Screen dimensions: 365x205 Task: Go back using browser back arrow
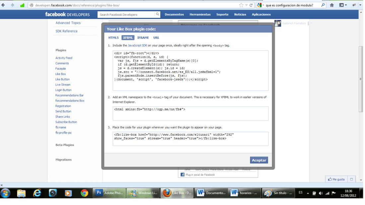[x=3, y=5]
